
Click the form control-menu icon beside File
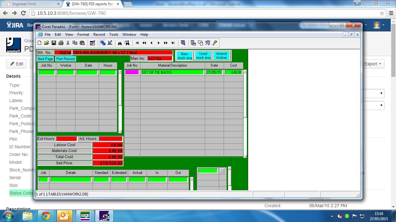coord(40,35)
